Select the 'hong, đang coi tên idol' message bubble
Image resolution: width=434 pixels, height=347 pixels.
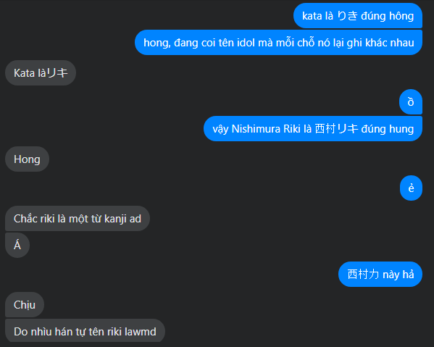coord(278,43)
